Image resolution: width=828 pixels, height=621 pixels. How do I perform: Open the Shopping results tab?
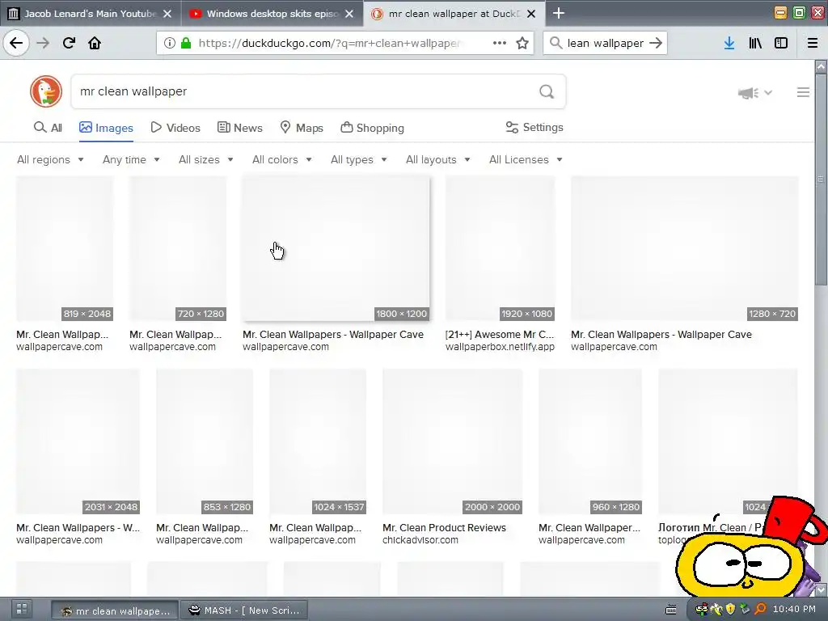[372, 127]
